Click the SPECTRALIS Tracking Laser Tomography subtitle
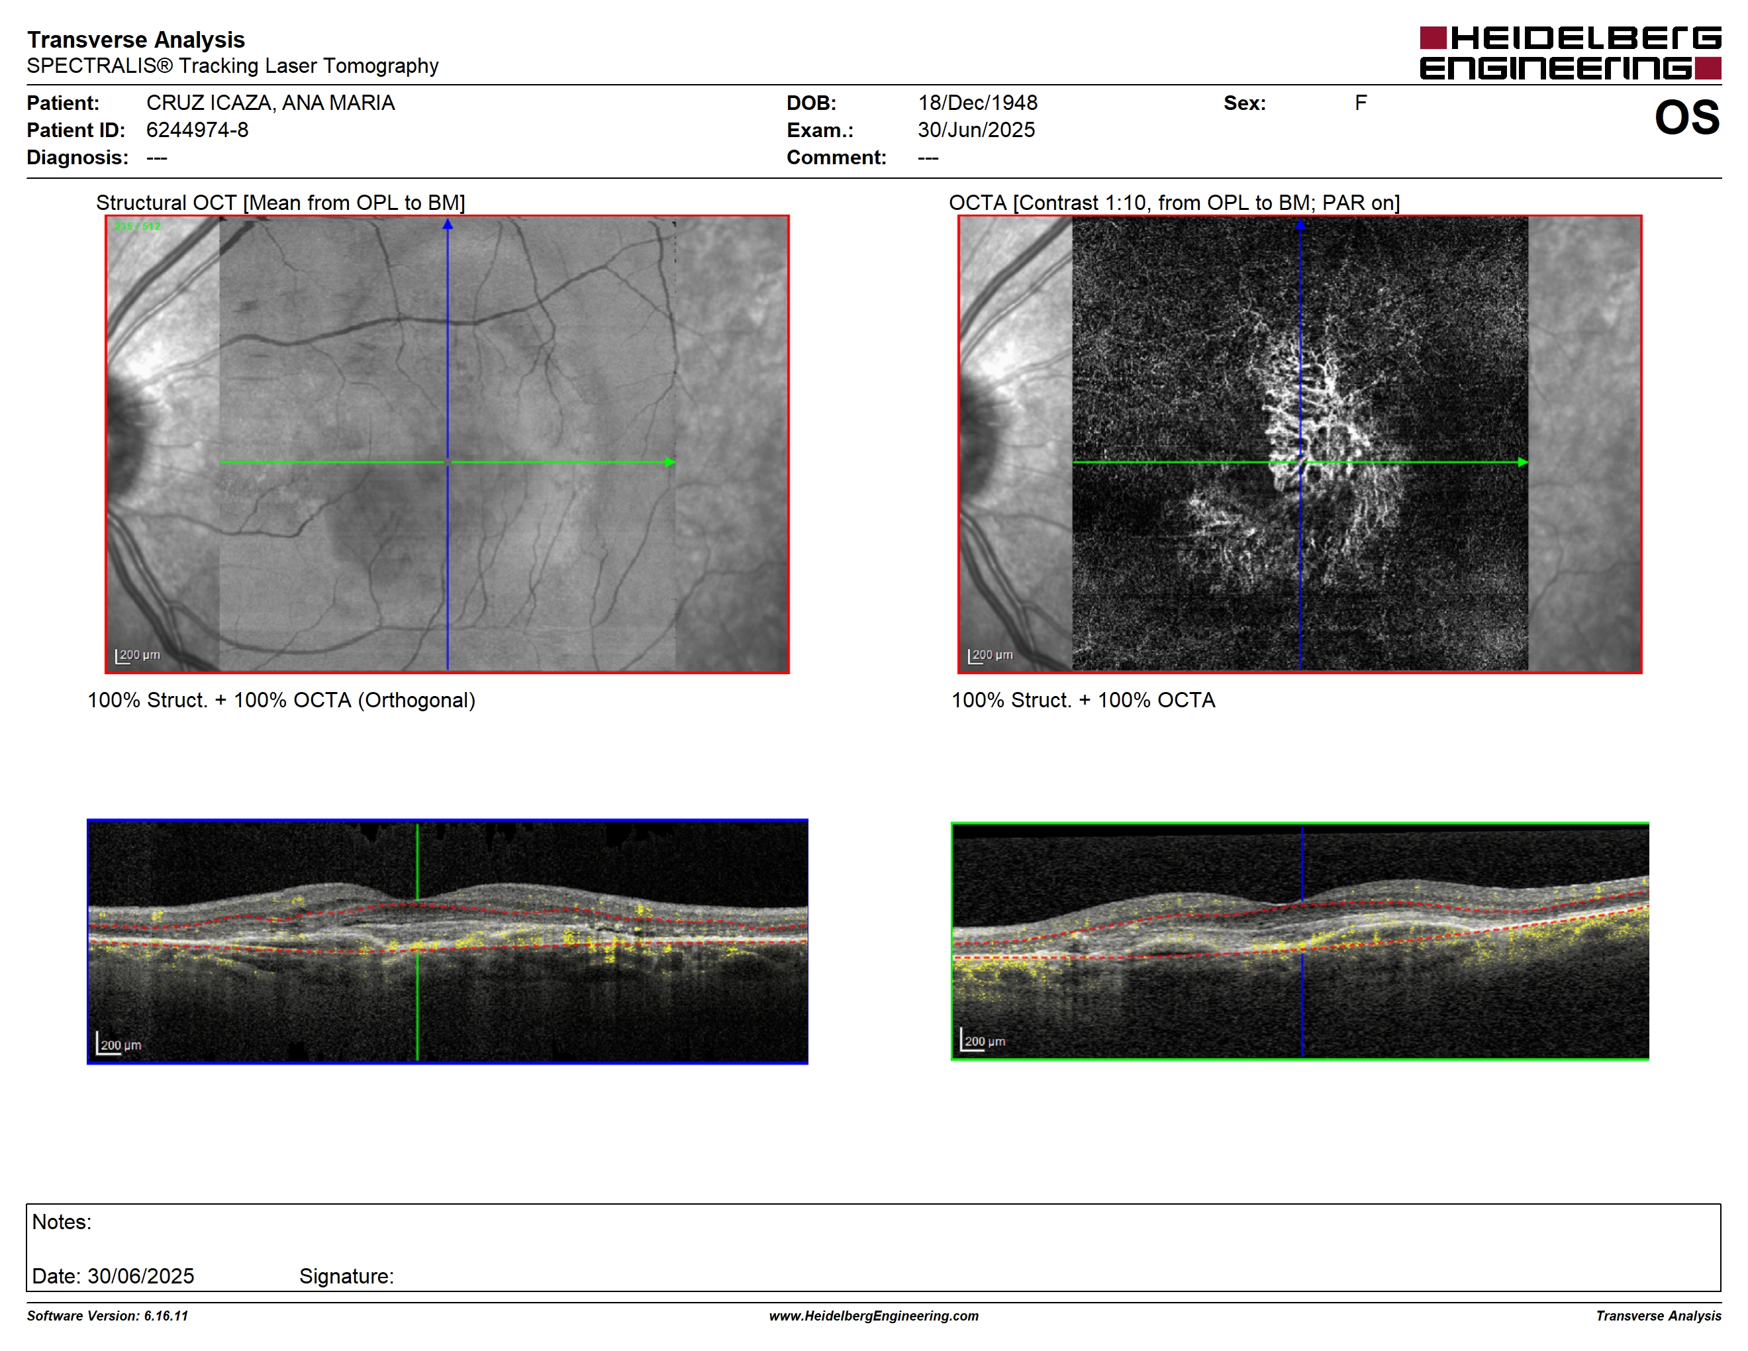 [x=233, y=66]
